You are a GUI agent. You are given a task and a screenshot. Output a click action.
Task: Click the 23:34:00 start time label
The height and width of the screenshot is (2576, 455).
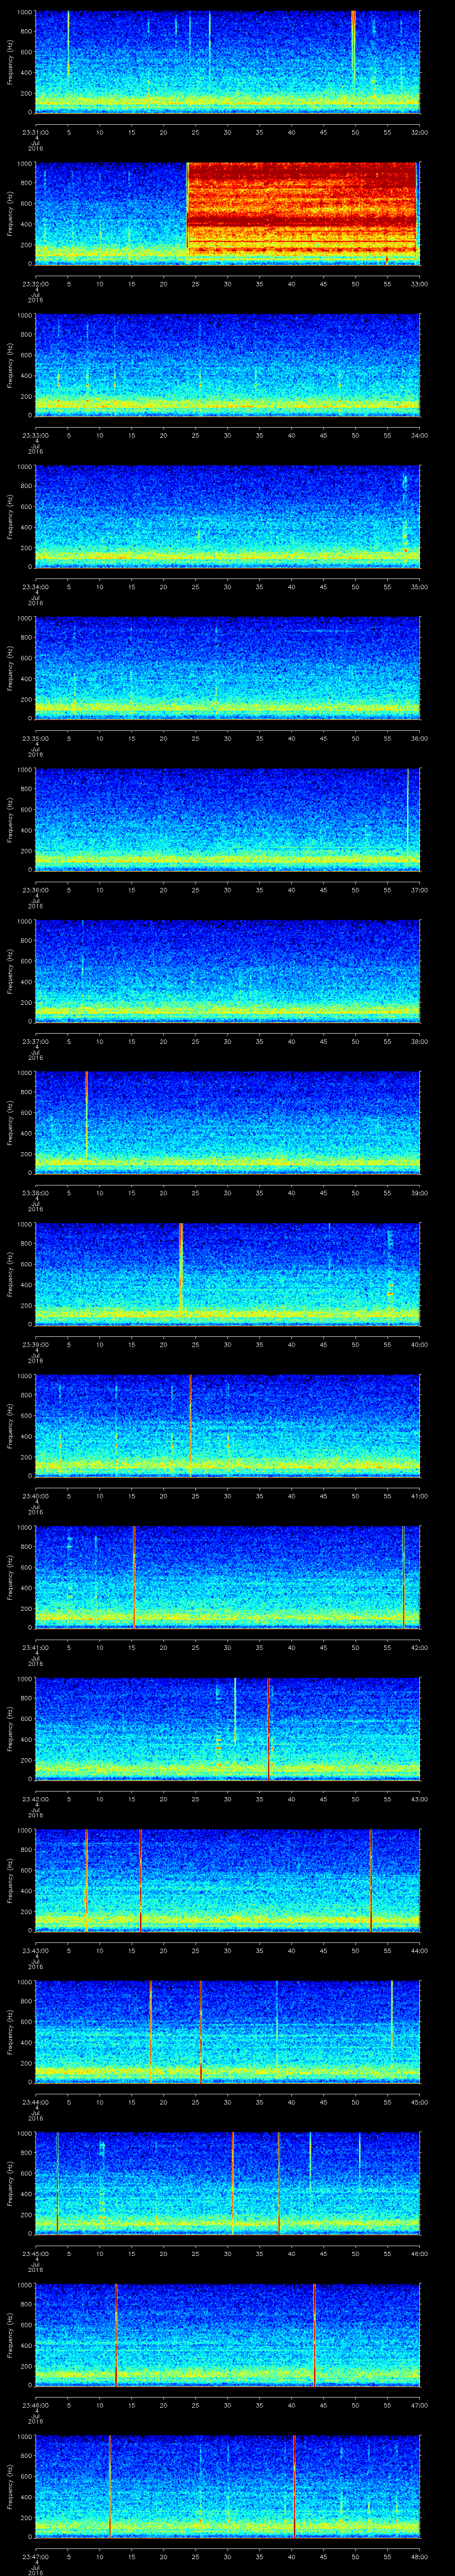(x=35, y=587)
